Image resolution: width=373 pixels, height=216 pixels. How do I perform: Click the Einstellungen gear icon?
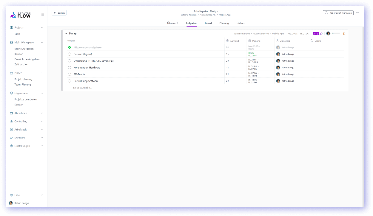point(11,146)
